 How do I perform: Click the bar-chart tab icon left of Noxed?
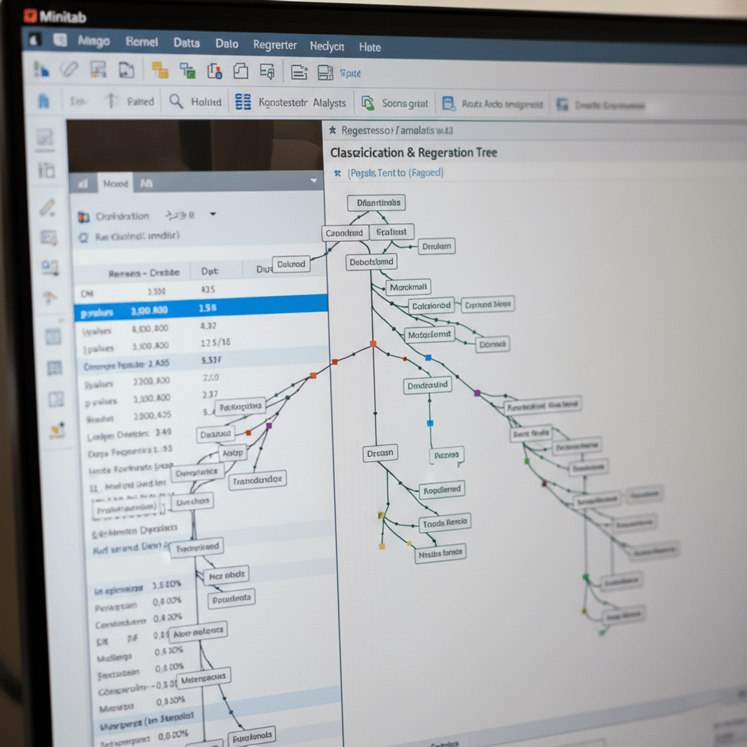pyautogui.click(x=83, y=184)
